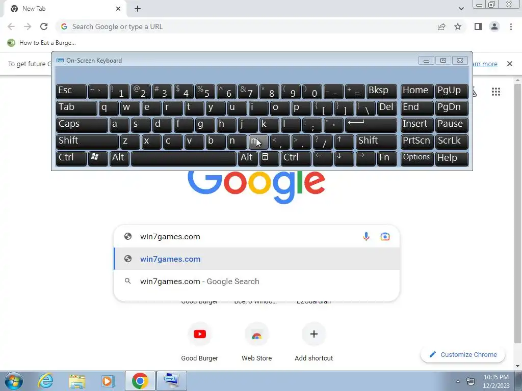Image resolution: width=522 pixels, height=391 pixels.
Task: Search by image with camera icon
Action: point(385,236)
